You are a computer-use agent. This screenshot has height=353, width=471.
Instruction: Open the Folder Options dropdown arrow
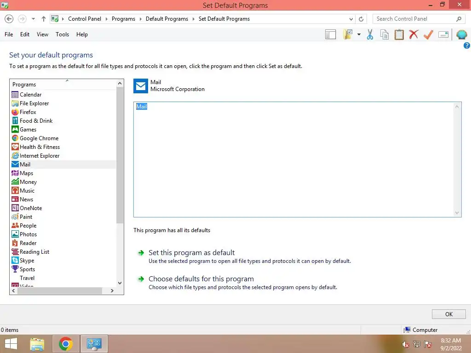click(359, 34)
